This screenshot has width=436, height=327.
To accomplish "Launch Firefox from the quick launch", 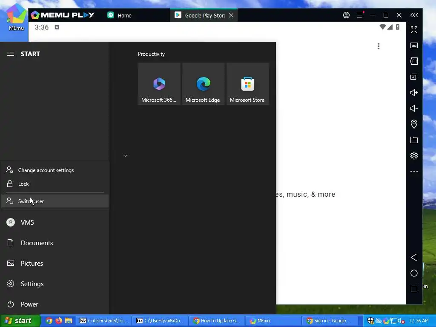I will (x=59, y=321).
